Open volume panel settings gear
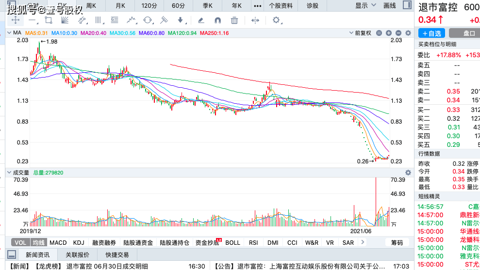 tap(408, 173)
